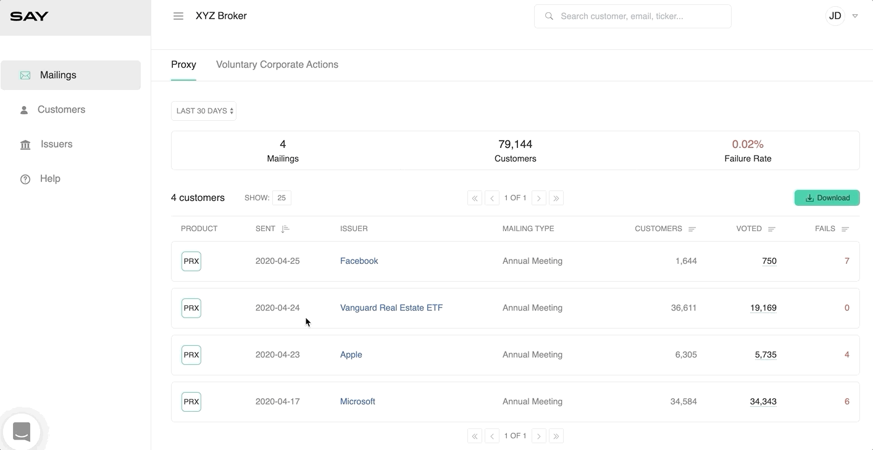Click Microsoft fails count 6

coord(847,402)
